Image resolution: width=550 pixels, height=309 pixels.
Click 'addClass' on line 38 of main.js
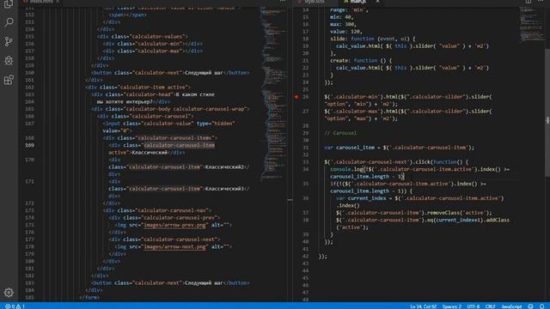pos(497,220)
